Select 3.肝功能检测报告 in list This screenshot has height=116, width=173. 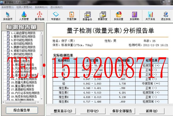22,40
